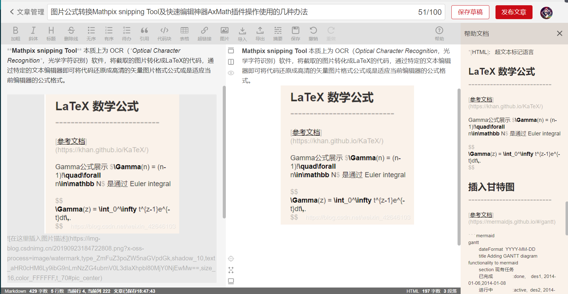568x294 pixels.
Task: Import a file (导入)
Action: 242,33
